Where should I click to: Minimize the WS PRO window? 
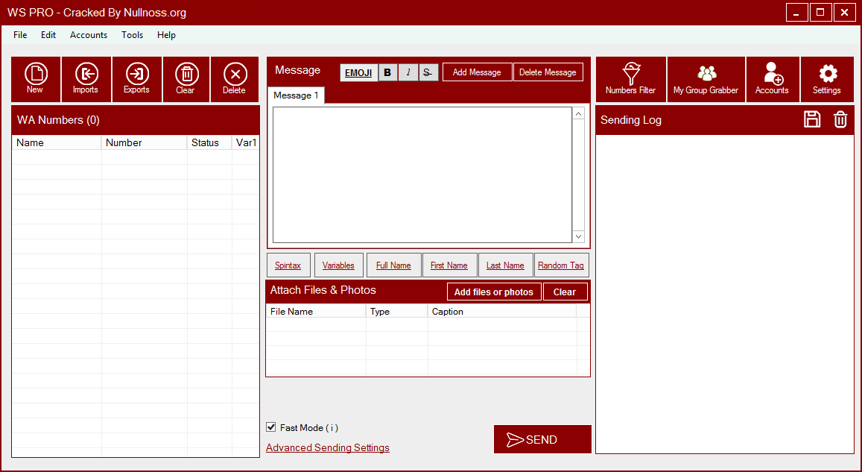[796, 12]
